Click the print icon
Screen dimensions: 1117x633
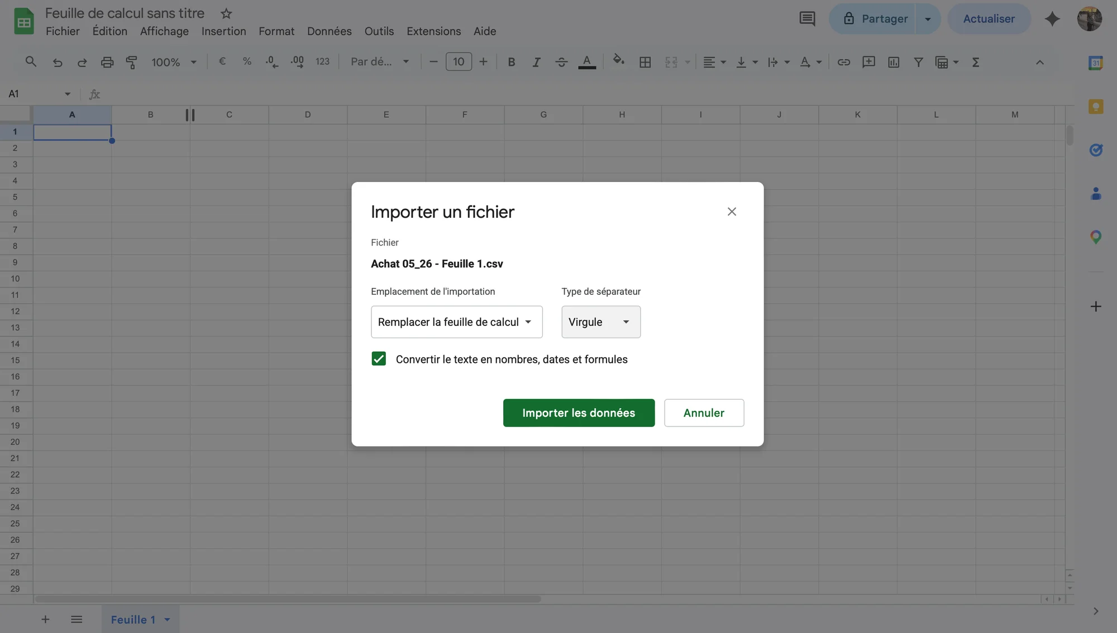coord(107,62)
